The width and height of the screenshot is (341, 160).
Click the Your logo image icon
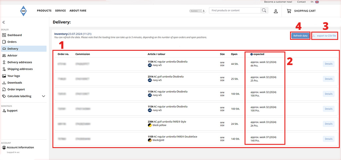pos(4,76)
